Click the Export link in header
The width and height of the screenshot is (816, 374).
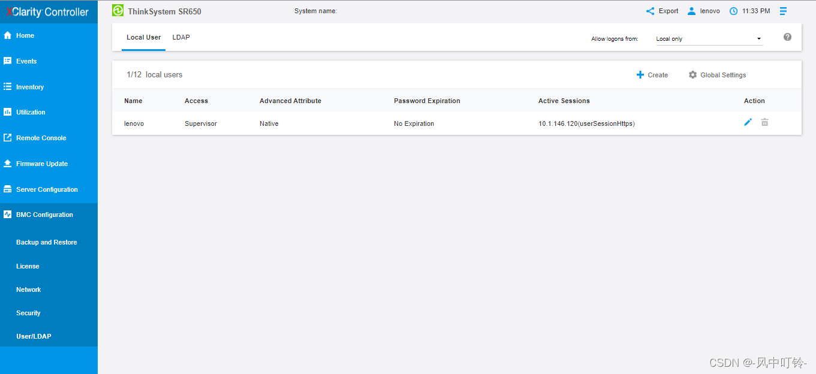tap(669, 11)
